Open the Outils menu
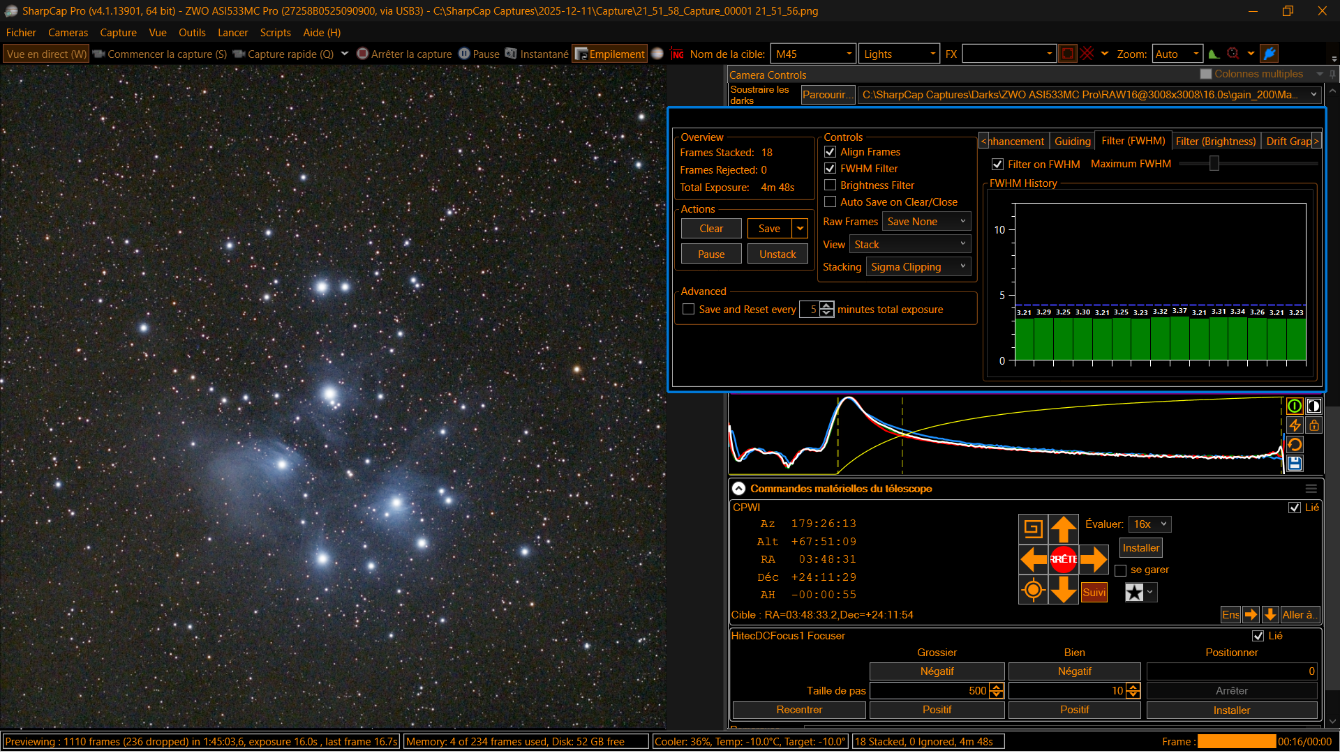 click(x=192, y=33)
